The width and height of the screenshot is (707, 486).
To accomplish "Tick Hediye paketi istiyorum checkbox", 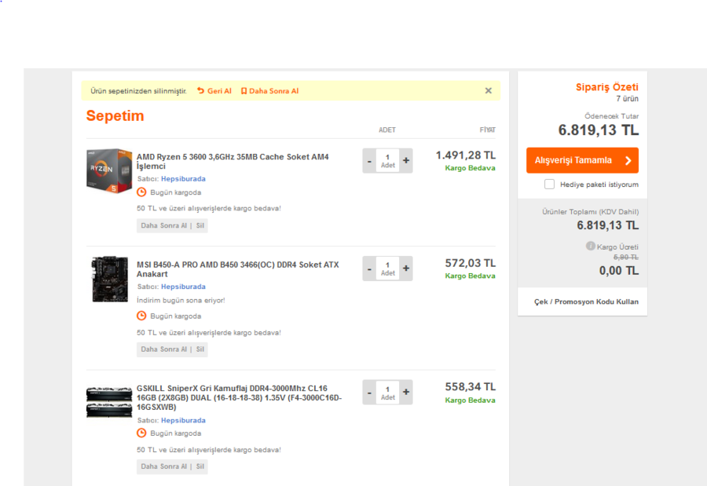I will click(549, 185).
